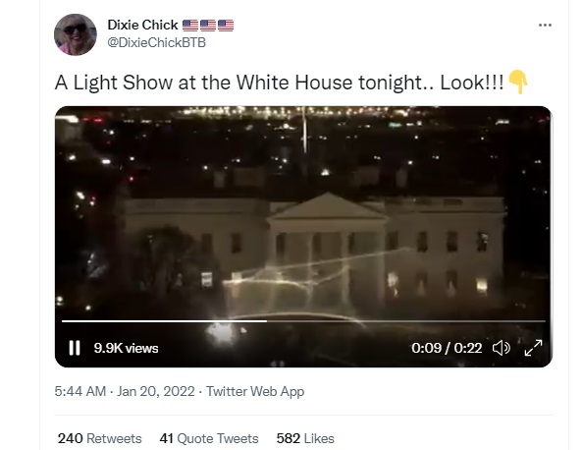
Task: Open the 5:44 AM Jan 20, 2022 timestamp
Action: (x=125, y=391)
